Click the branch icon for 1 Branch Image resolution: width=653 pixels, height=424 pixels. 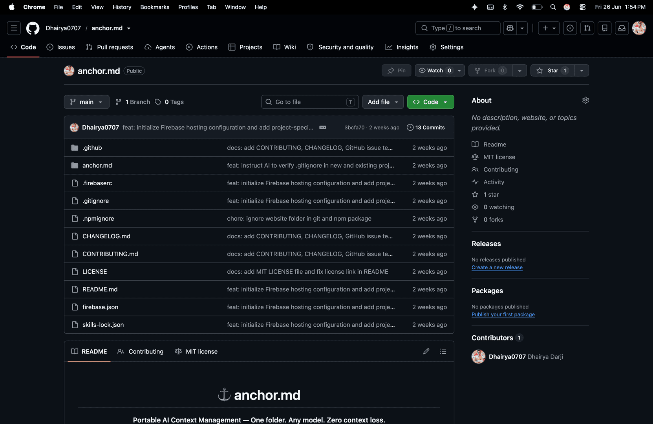(119, 102)
